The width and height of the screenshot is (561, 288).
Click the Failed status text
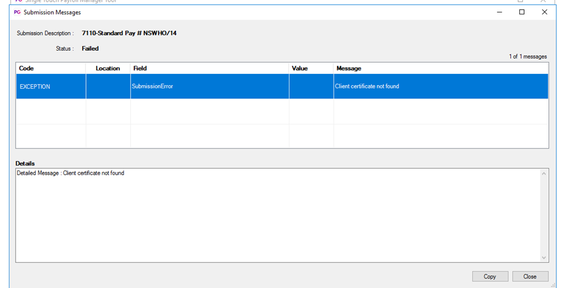[90, 48]
